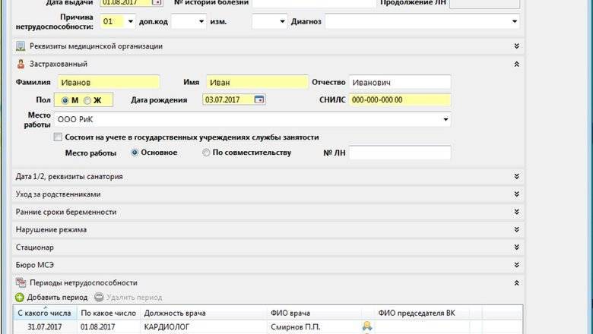The image size is (593, 334).
Task: Open the birth date calendar picker
Action: coord(259,99)
